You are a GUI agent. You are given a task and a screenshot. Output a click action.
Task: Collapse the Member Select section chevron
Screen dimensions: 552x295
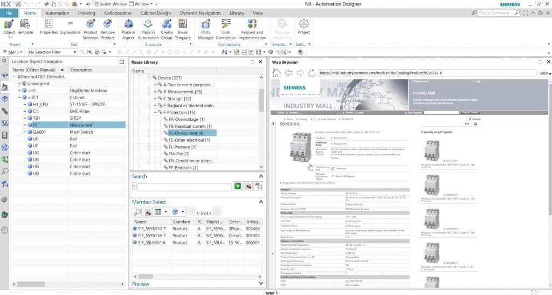tap(261, 202)
